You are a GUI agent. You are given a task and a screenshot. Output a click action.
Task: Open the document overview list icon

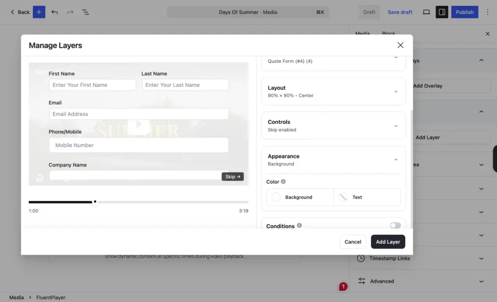[x=85, y=12]
